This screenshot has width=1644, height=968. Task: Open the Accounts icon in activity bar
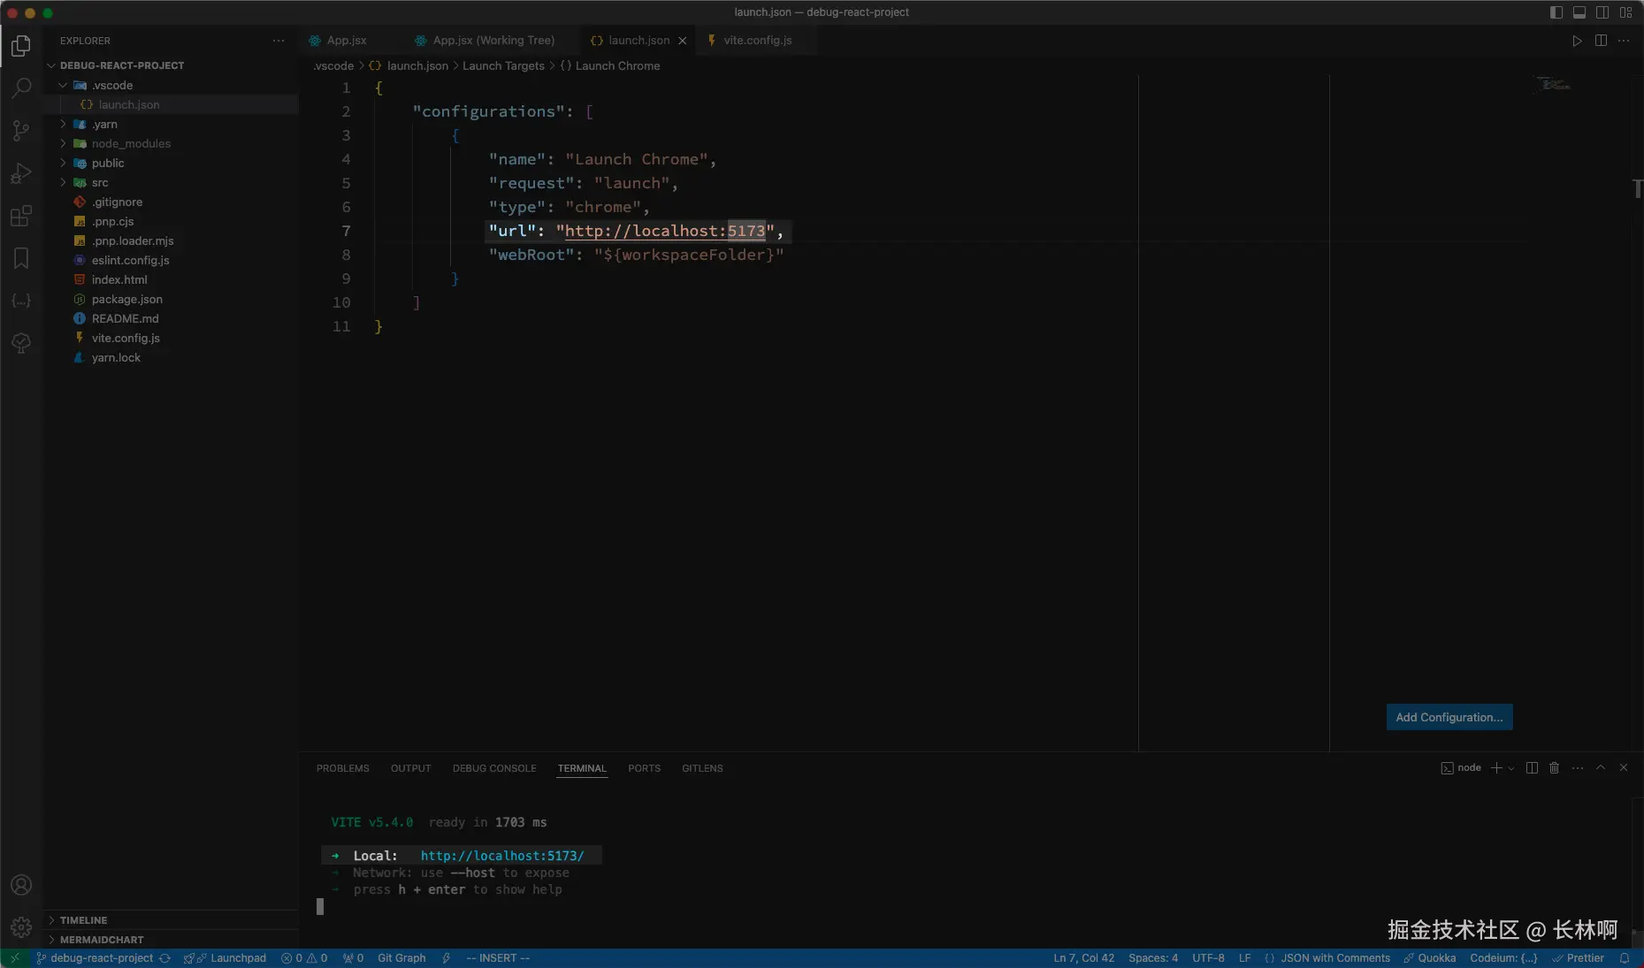pyautogui.click(x=21, y=885)
